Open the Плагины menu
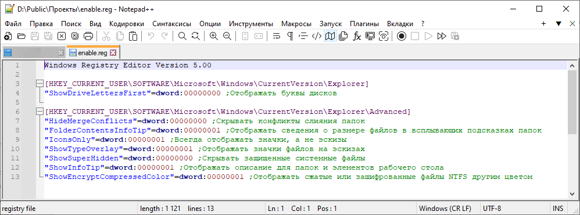 pos(364,24)
